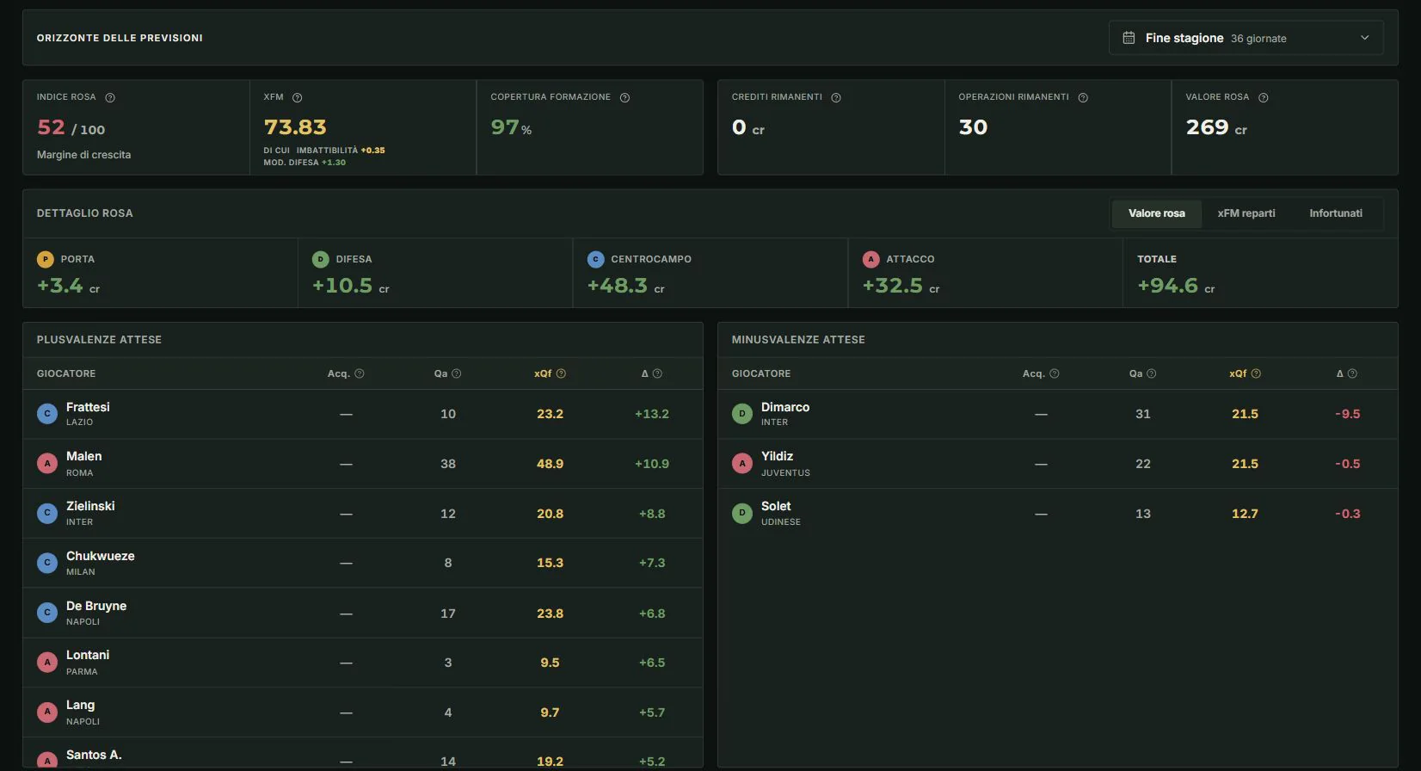This screenshot has height=771, width=1421.
Task: Click the Crediti Rimanenti help icon
Action: 836,98
